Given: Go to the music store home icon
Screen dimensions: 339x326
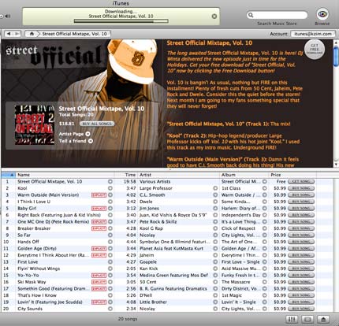Looking at the screenshot, I should [x=32, y=34].
